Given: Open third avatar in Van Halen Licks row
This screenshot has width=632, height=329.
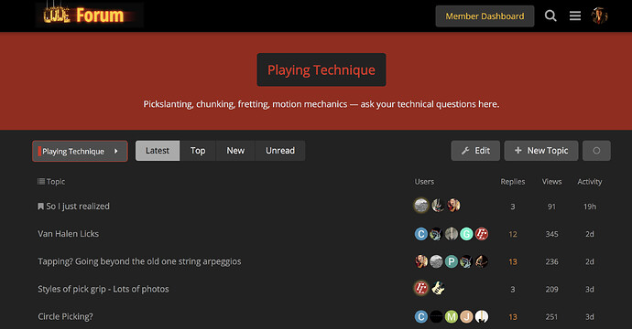Looking at the screenshot, I should click(x=452, y=234).
